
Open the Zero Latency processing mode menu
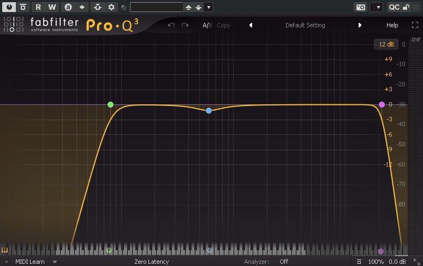[x=152, y=262]
